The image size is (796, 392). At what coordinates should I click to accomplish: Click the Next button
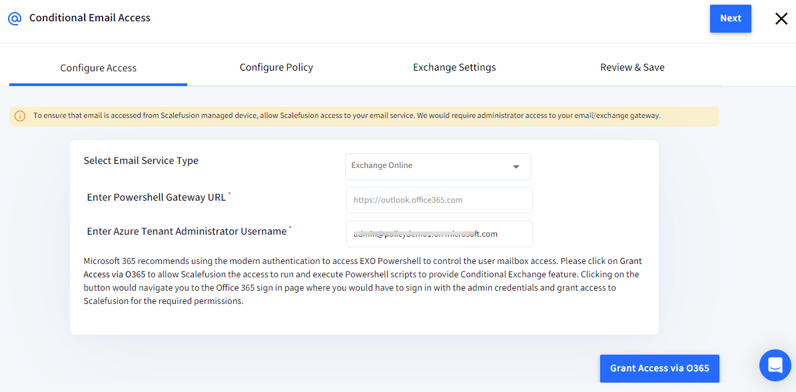[731, 18]
